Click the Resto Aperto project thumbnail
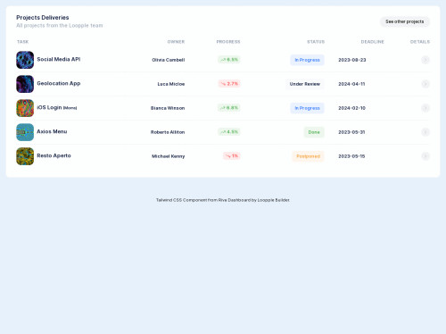This screenshot has height=334, width=446. [x=25, y=156]
